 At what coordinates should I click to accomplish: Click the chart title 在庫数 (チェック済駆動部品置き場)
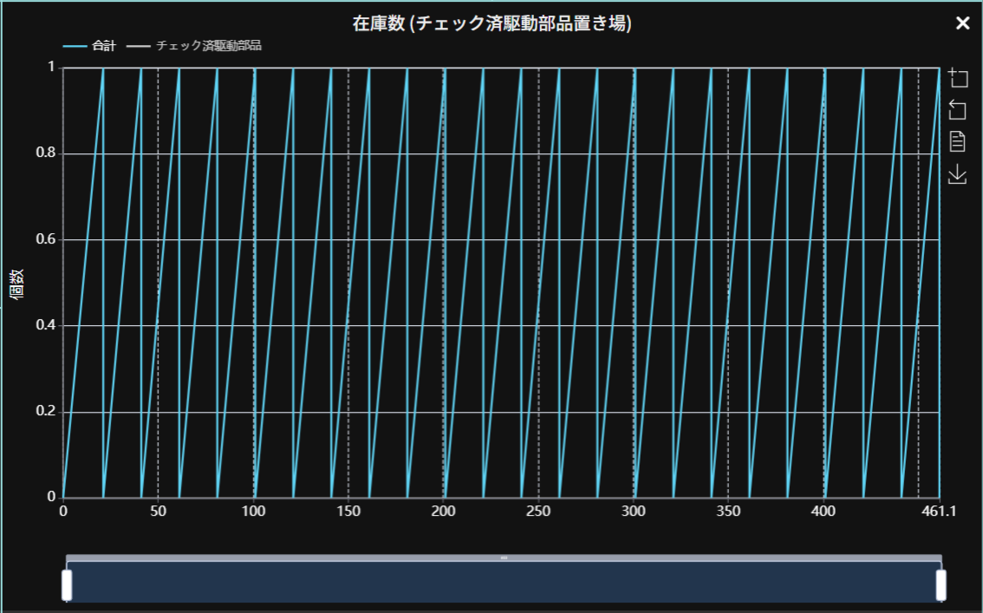(491, 23)
